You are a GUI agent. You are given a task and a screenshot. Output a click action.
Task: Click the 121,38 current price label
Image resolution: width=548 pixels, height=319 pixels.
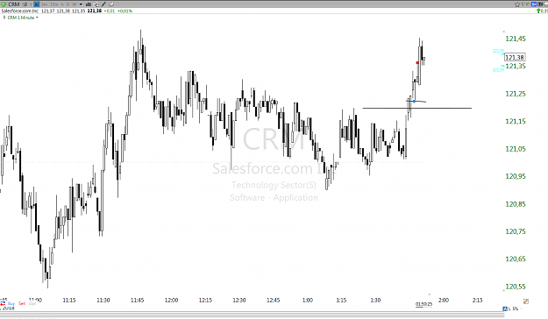(515, 57)
